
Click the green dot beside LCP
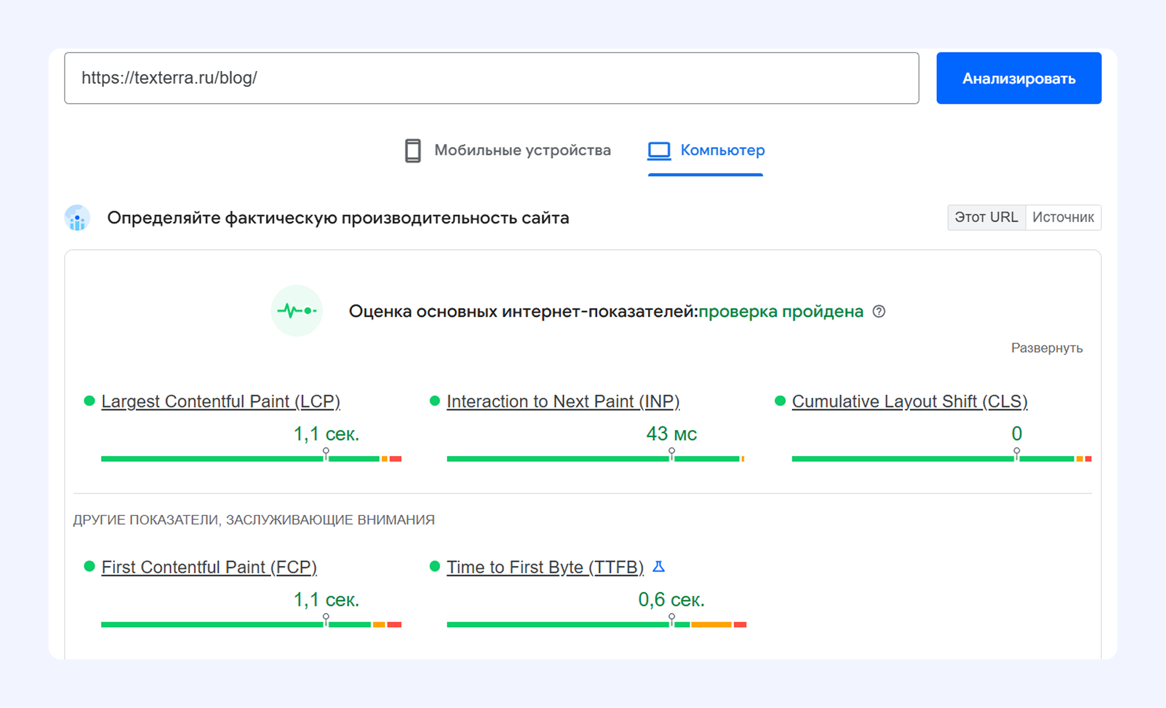click(89, 401)
